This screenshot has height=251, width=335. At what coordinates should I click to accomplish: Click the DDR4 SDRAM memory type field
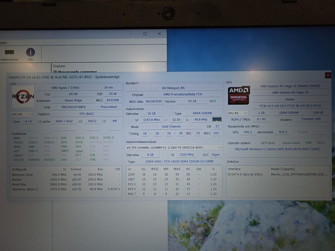click(x=202, y=113)
